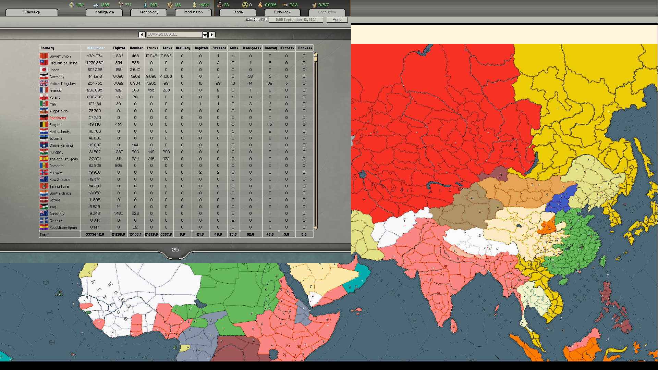The image size is (658, 370).
Task: Click the left arrow beside COMPARE LOSSES
Action: point(142,35)
